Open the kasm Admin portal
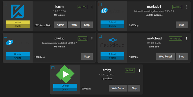 pyautogui.click(x=60, y=25)
